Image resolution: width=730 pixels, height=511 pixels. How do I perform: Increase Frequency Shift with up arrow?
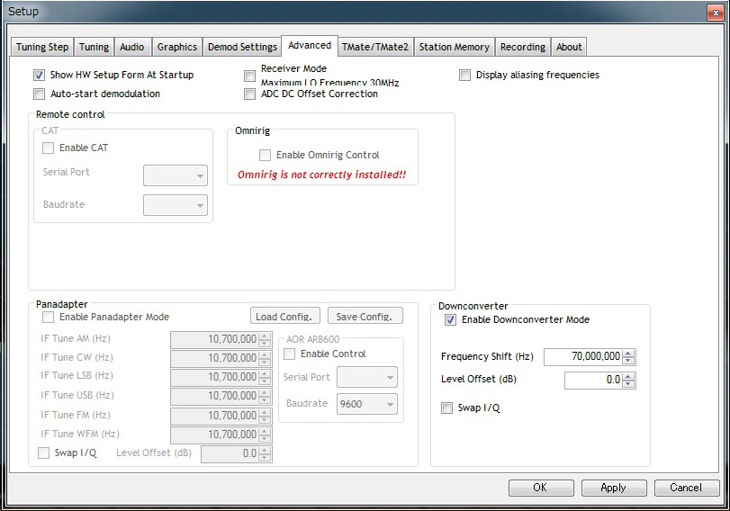click(629, 353)
